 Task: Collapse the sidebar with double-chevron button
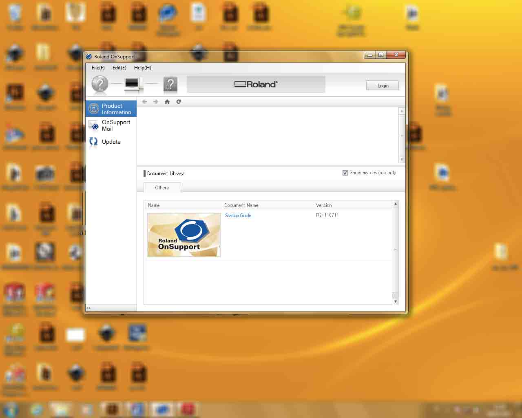(88, 308)
